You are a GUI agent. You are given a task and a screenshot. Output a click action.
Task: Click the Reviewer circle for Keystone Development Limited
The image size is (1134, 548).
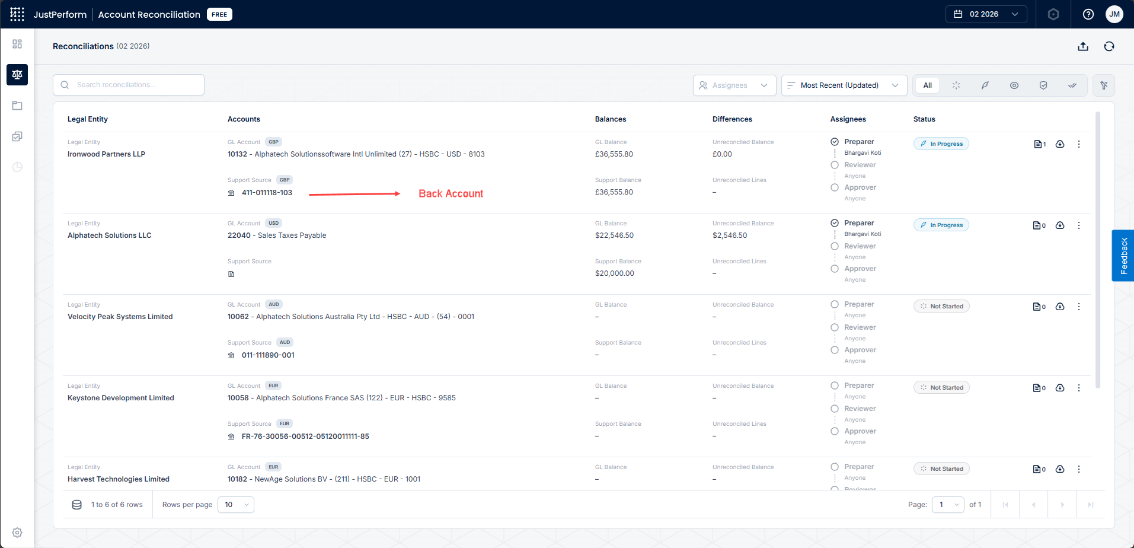tap(835, 409)
